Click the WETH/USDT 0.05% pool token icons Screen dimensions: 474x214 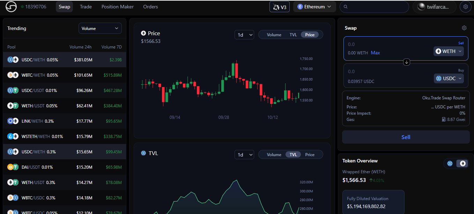click(13, 106)
